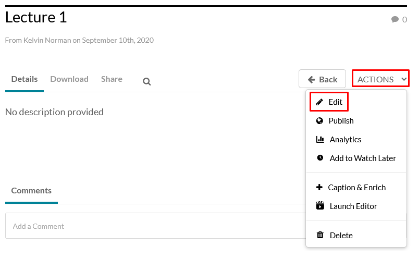The image size is (419, 258).
Task: Click the trash icon to delete media
Action: 320,236
